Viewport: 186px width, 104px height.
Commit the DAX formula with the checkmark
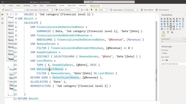11,14
